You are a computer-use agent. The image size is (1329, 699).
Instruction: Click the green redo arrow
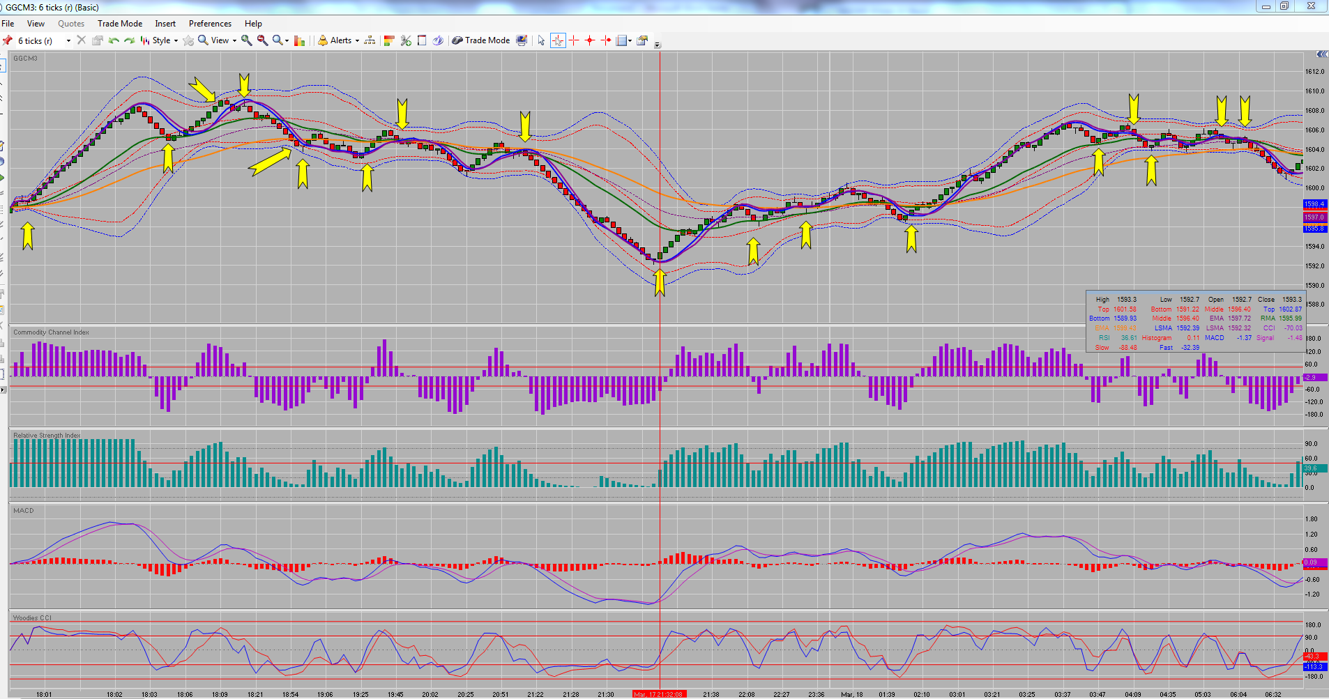(x=130, y=40)
